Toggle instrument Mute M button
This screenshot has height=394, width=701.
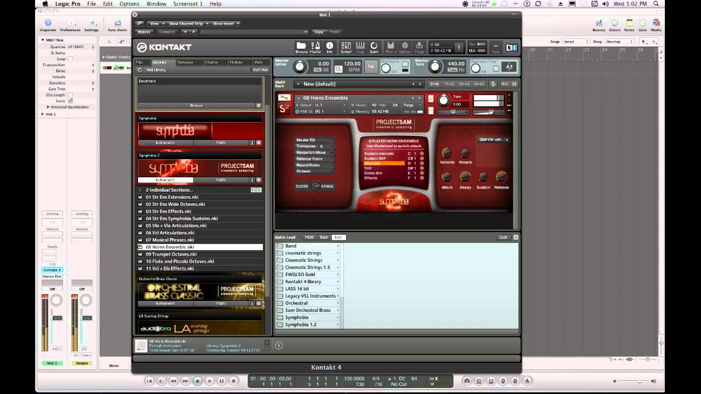pyautogui.click(x=431, y=111)
